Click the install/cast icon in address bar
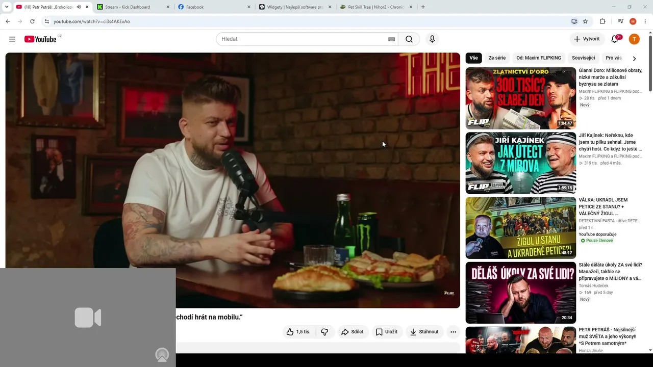The height and width of the screenshot is (367, 653). [574, 21]
